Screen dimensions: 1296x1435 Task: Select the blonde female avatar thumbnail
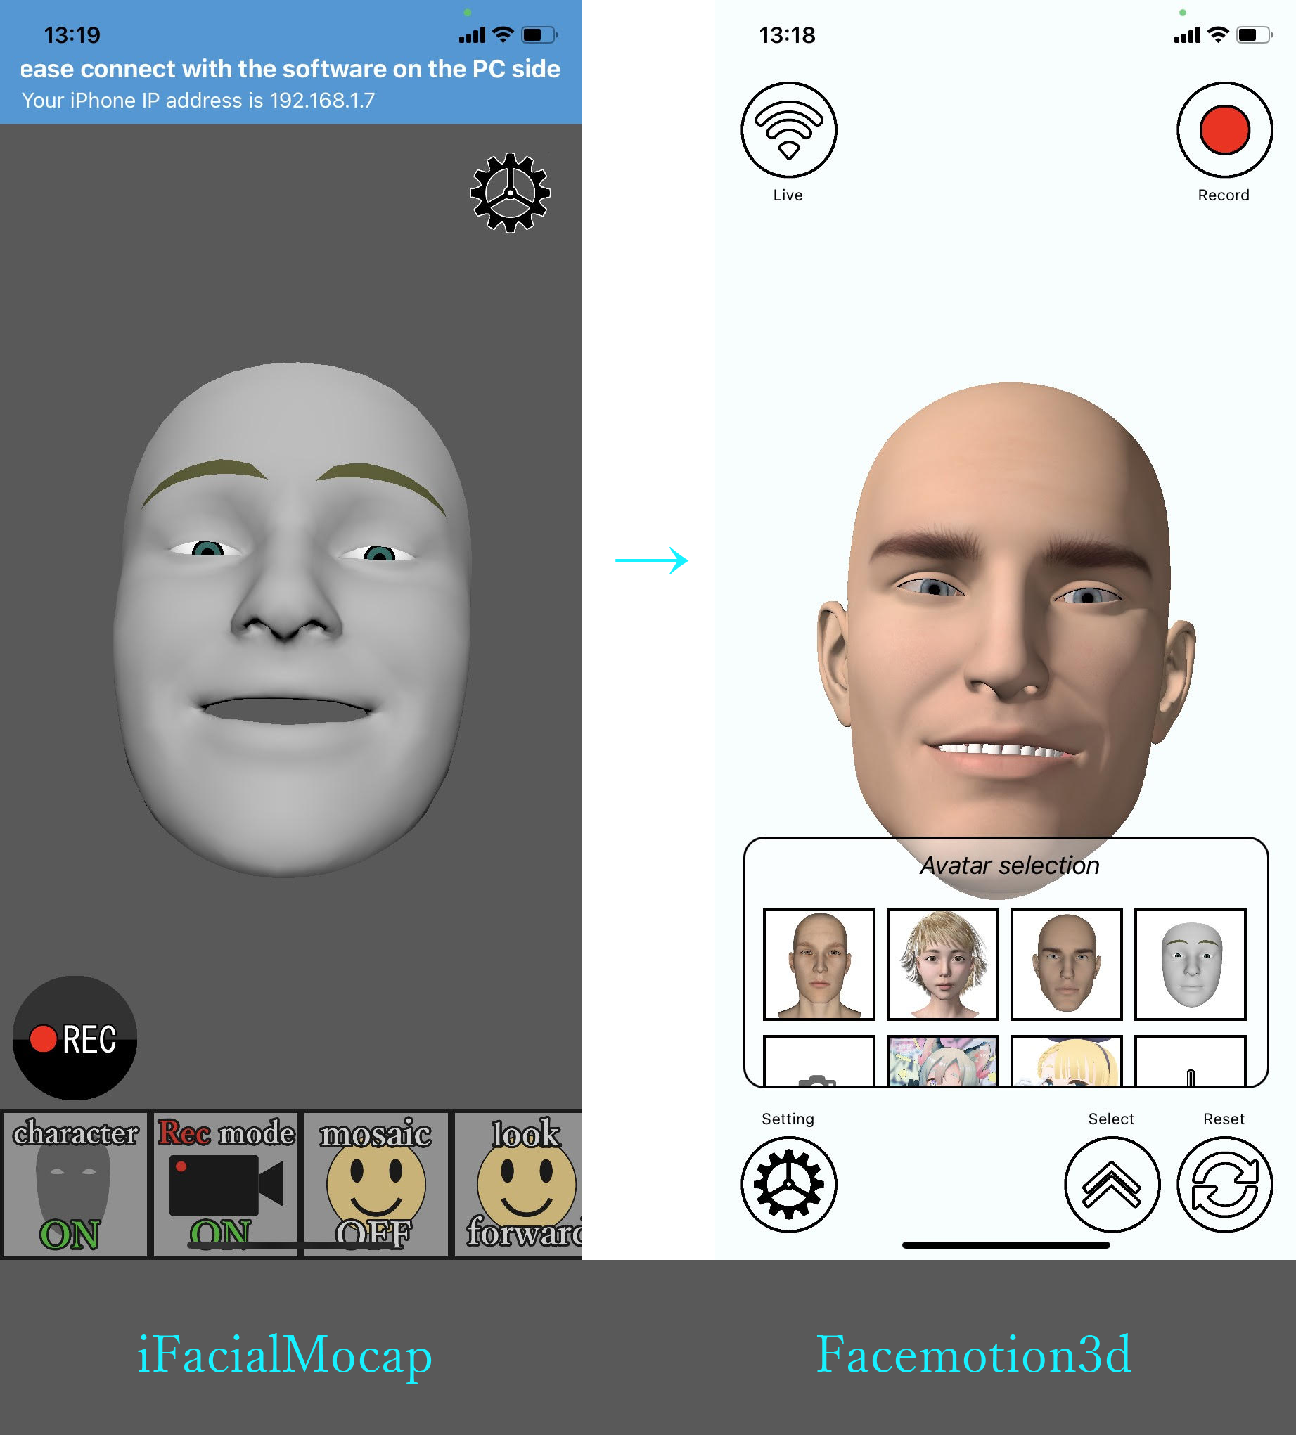click(943, 965)
